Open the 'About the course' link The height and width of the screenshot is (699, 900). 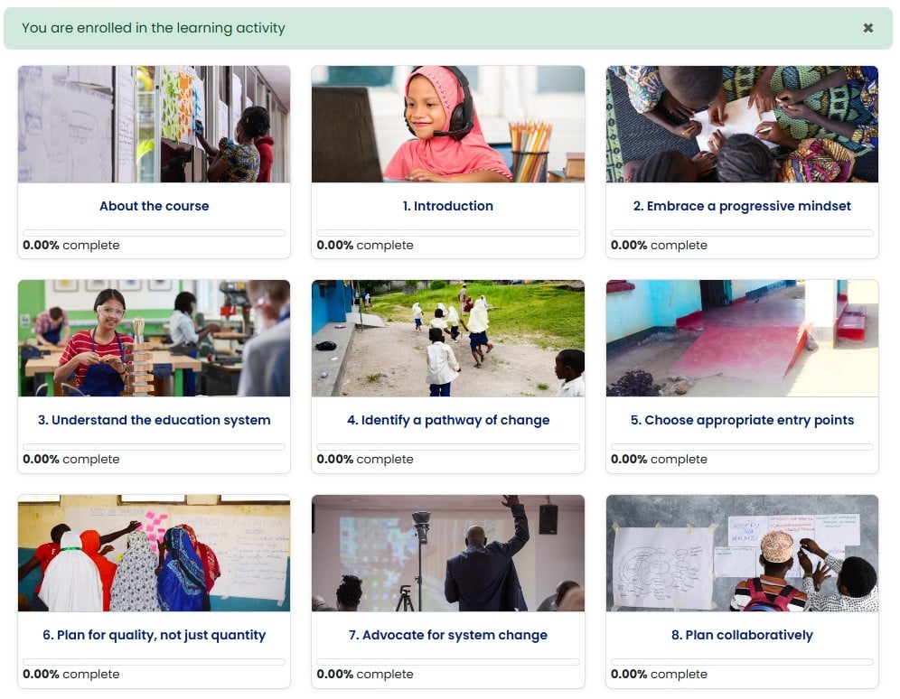[154, 206]
